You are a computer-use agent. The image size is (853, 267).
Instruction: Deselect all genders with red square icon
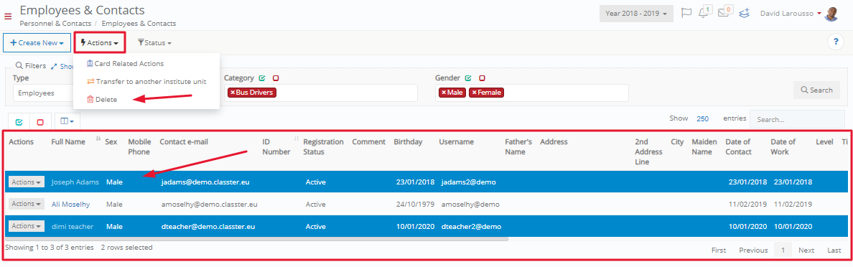click(482, 78)
